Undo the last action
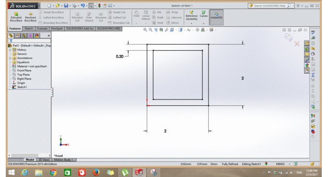Viewport: 328px width, 177px height. click(x=83, y=6)
